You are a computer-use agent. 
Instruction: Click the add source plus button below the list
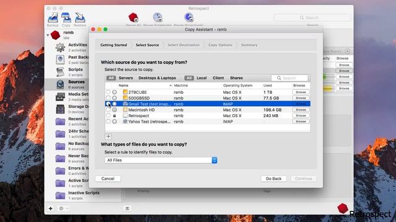click(x=108, y=136)
